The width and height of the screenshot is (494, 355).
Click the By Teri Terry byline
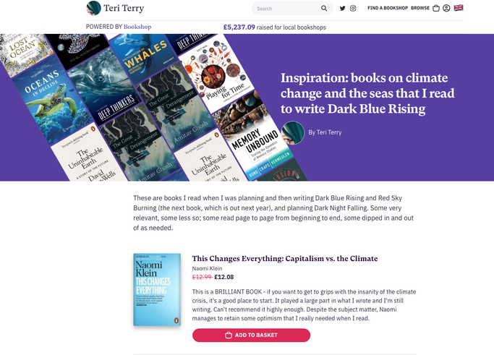(325, 132)
